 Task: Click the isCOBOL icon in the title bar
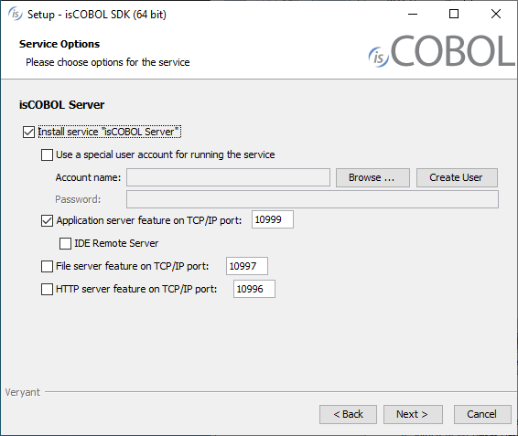click(16, 14)
